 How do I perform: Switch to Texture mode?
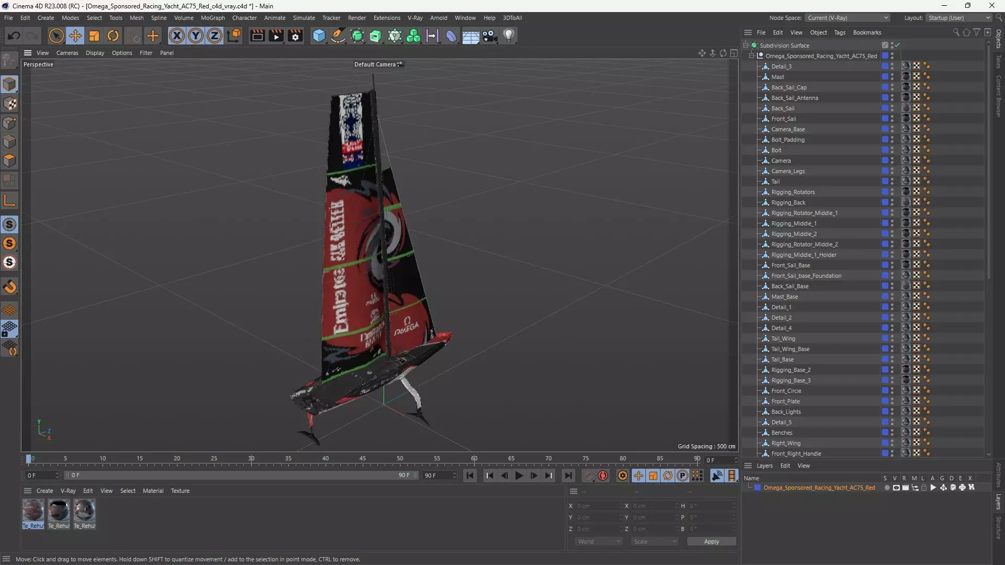coord(9,104)
